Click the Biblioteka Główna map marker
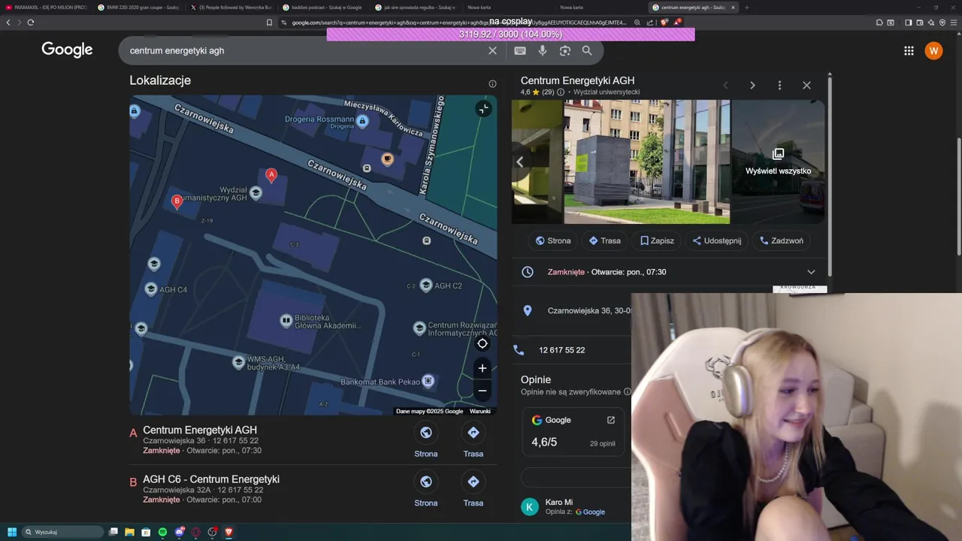Image resolution: width=962 pixels, height=541 pixels. tap(286, 321)
